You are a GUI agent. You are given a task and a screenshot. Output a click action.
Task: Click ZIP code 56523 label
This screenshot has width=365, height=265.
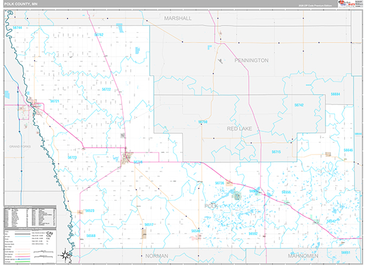[89, 211]
